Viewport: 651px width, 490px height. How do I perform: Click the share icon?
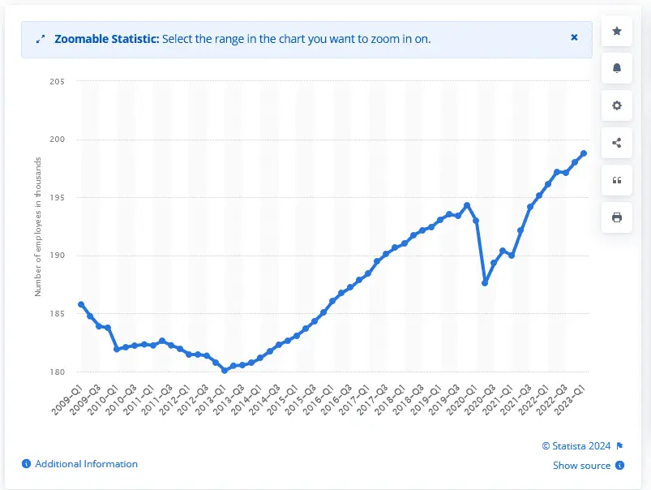[617, 143]
